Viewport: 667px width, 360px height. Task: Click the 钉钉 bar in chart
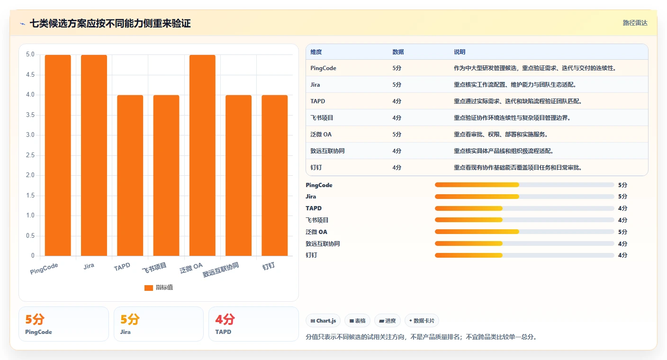[275, 175]
